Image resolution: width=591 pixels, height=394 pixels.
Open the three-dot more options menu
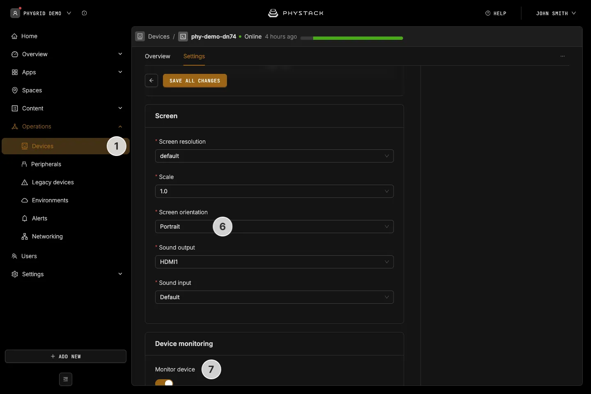point(563,56)
